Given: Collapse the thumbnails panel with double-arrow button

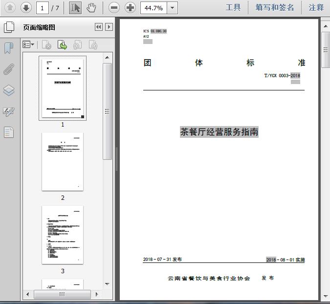Looking at the screenshot, I should pos(99,27).
